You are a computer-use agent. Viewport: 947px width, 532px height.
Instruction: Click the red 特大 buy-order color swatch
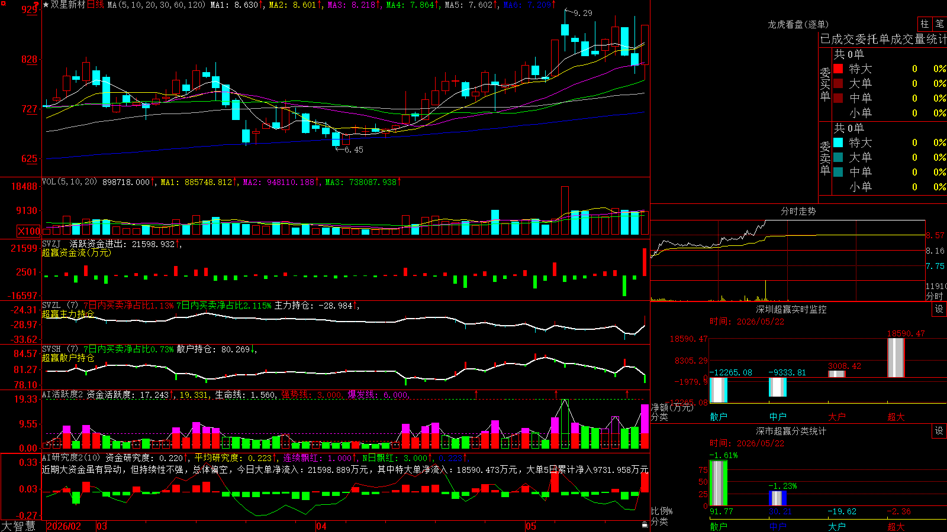tap(838, 69)
